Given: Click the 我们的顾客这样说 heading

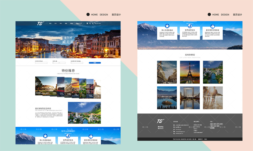Looking at the screenshot, I should pos(43,108).
